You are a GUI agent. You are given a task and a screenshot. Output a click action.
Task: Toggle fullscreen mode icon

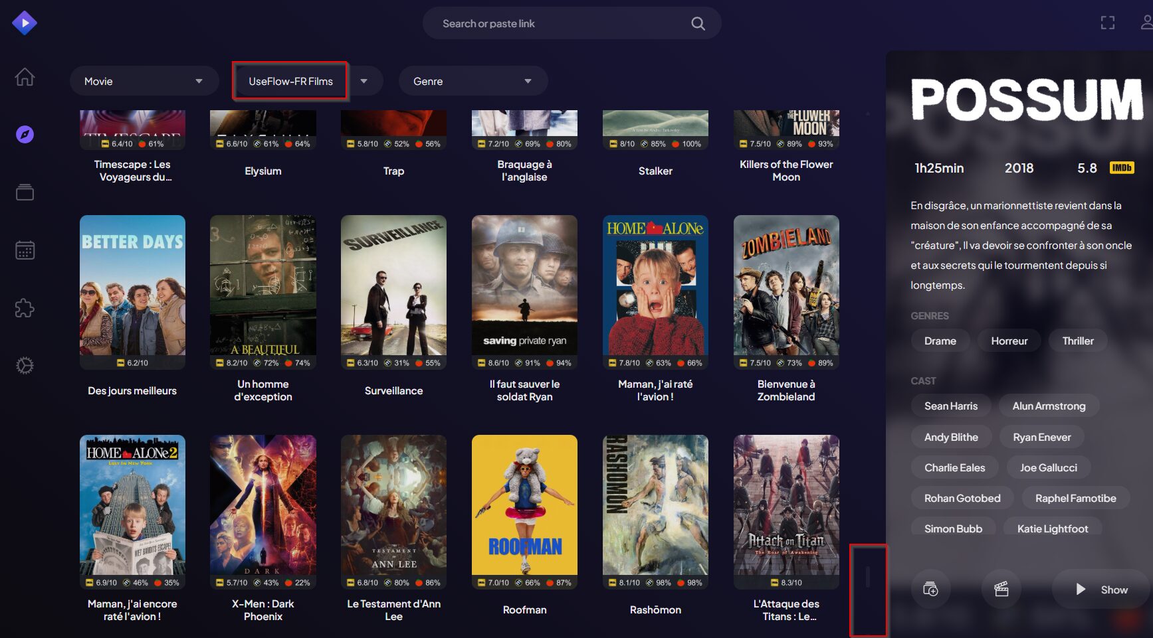point(1108,23)
